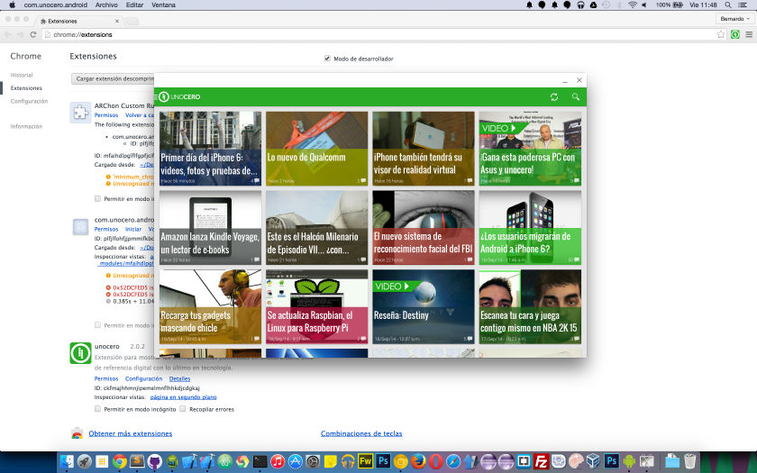Open article Primer día del iPhone 6

(x=210, y=149)
